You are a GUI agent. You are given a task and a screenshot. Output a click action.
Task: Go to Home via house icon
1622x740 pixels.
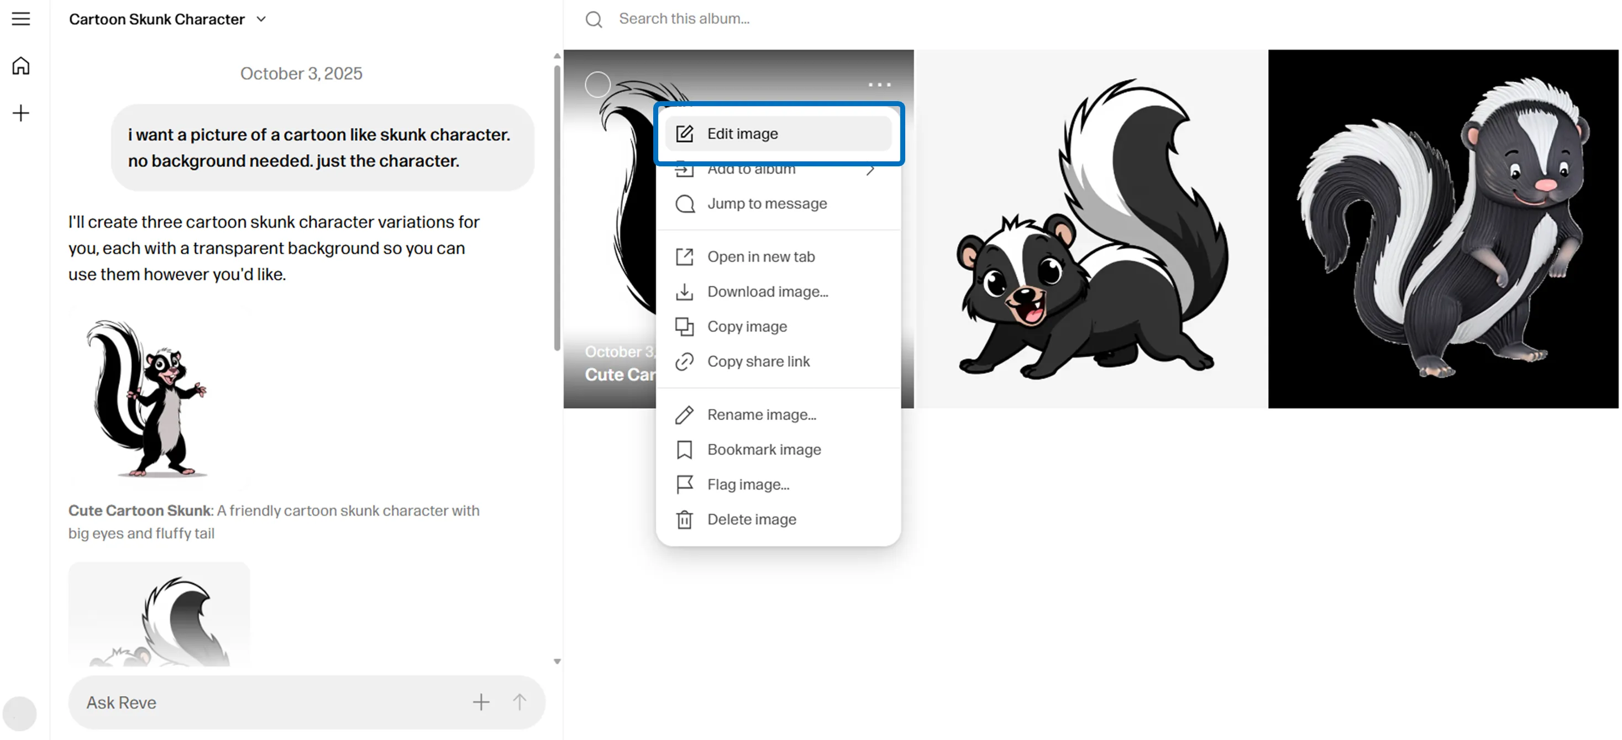point(21,66)
